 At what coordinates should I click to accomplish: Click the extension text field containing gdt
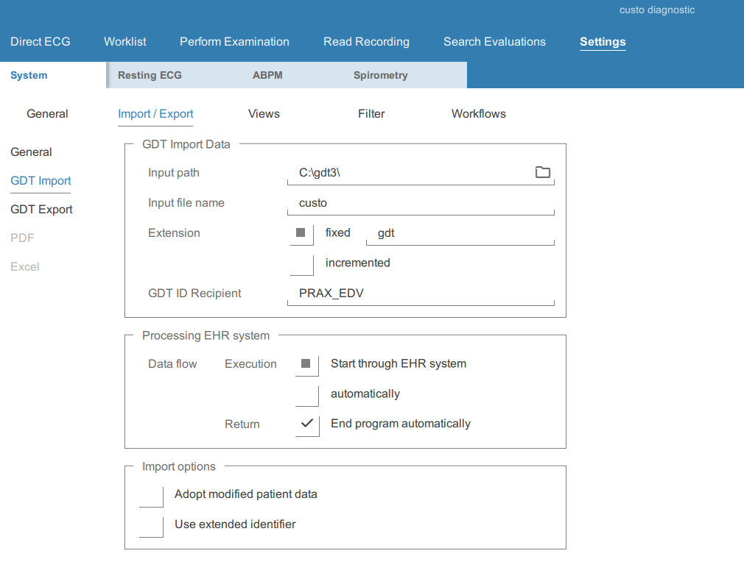[x=460, y=233]
